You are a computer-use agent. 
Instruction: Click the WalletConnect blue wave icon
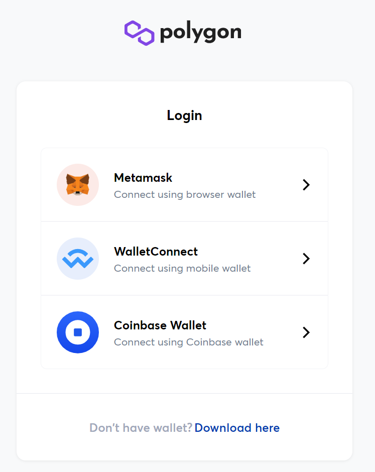pos(78,259)
